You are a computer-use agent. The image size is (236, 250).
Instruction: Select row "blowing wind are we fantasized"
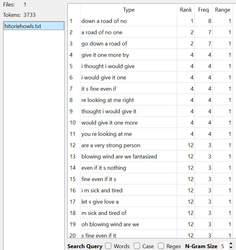[x=119, y=157]
